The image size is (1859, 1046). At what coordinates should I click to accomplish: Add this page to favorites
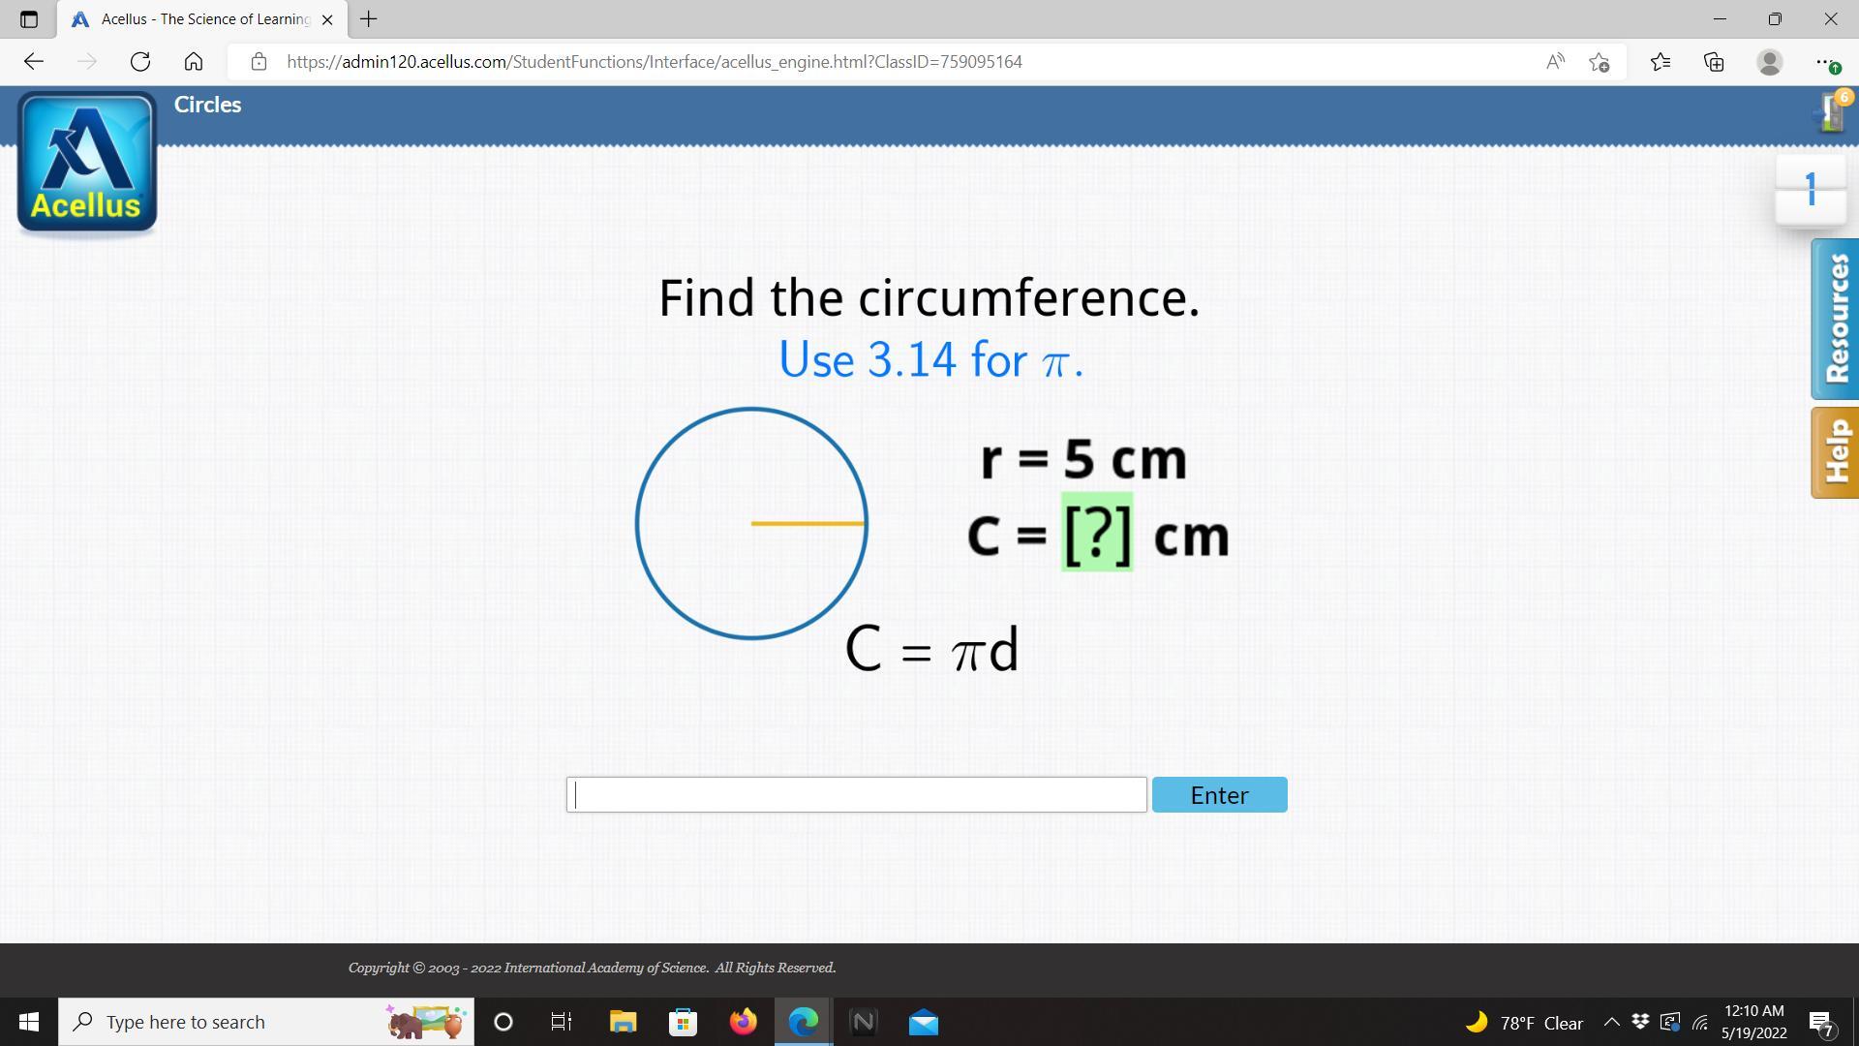1600,62
